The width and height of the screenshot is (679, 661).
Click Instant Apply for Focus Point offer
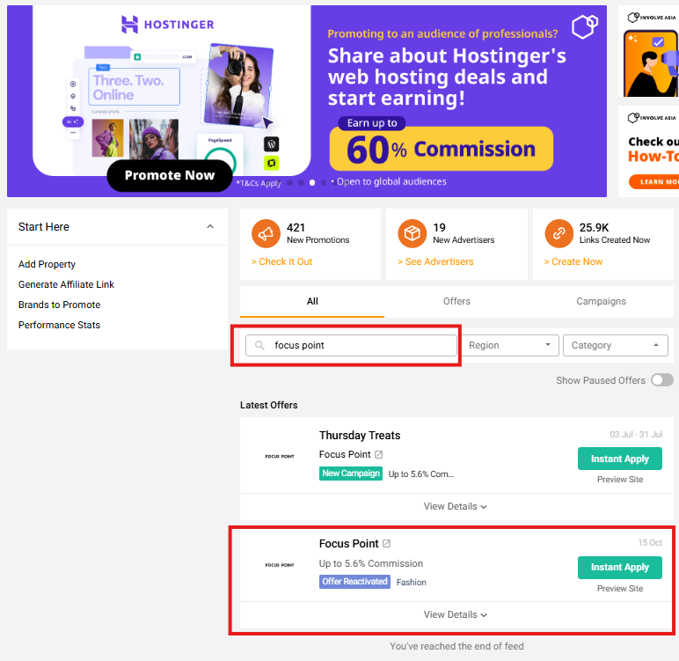620,568
